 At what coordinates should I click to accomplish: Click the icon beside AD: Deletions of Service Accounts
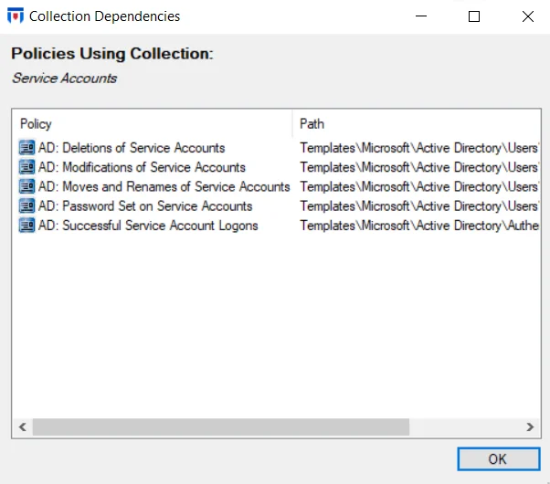click(26, 148)
